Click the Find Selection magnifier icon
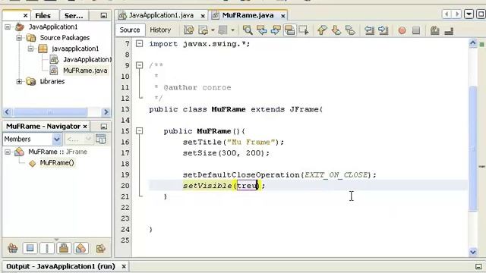 coord(248,30)
